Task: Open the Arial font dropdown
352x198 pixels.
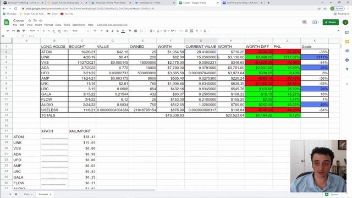Action: [81, 31]
